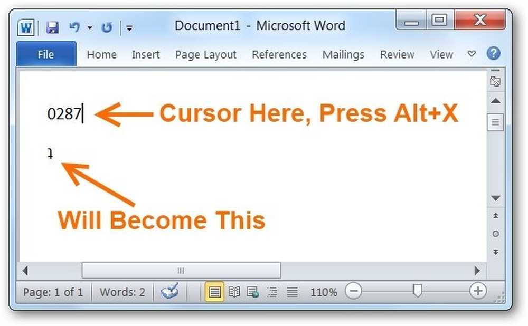Open the Mailings tab
Viewport: 528px width, 326px height.
click(x=343, y=55)
